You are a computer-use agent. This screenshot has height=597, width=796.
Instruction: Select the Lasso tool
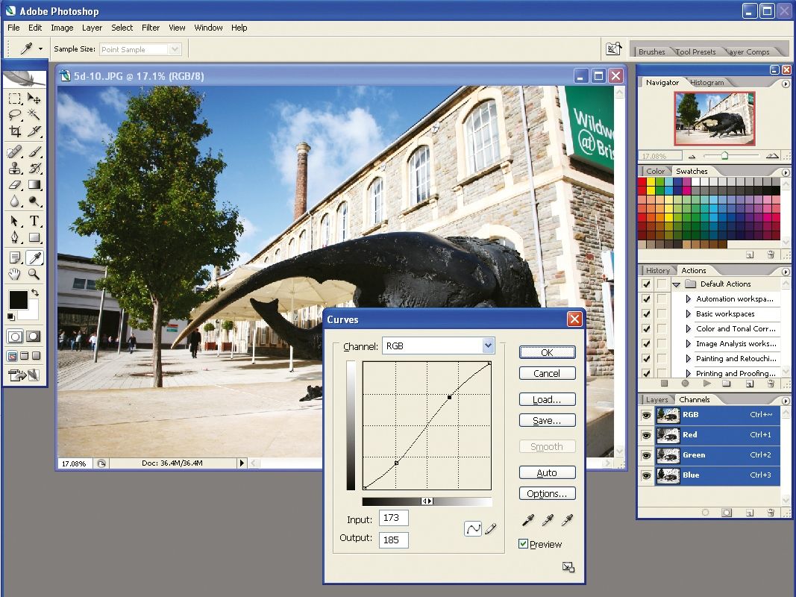click(x=15, y=115)
